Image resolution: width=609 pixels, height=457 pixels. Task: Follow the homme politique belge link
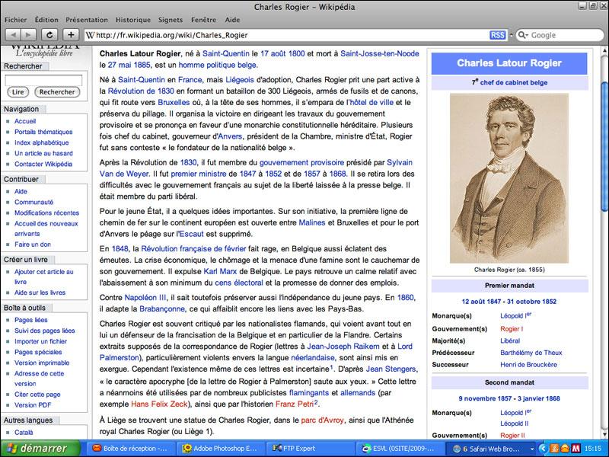[218, 65]
